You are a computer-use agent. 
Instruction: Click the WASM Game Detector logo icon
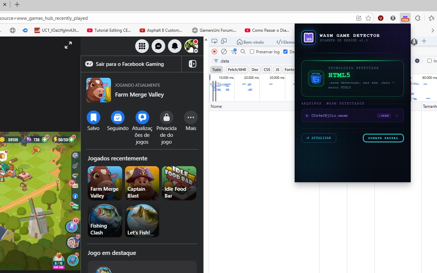(x=309, y=38)
